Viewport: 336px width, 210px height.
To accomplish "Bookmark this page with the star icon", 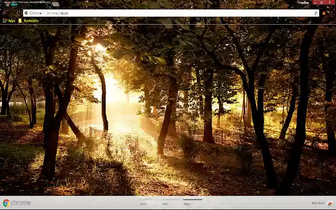I will tap(316, 13).
